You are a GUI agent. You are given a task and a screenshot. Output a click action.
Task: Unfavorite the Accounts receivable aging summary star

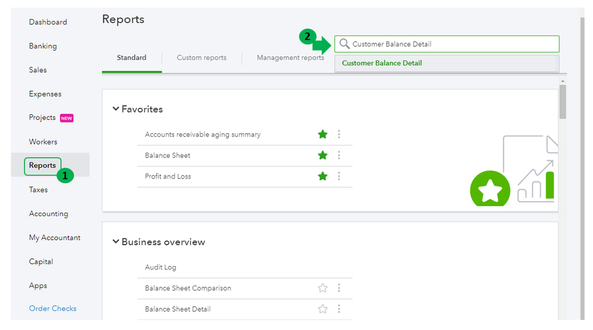pos(322,134)
